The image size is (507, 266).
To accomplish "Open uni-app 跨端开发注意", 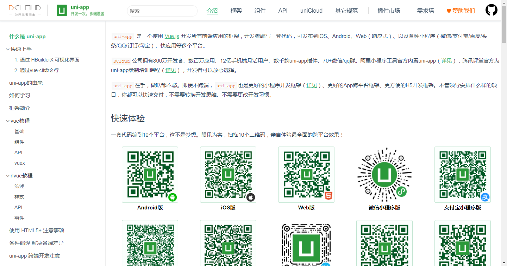I will 35,256.
